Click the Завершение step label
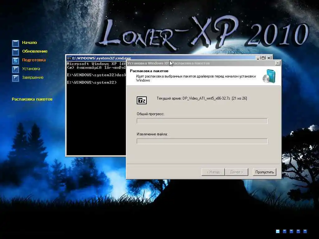Screen dimensions: 319x239 (x=33, y=77)
